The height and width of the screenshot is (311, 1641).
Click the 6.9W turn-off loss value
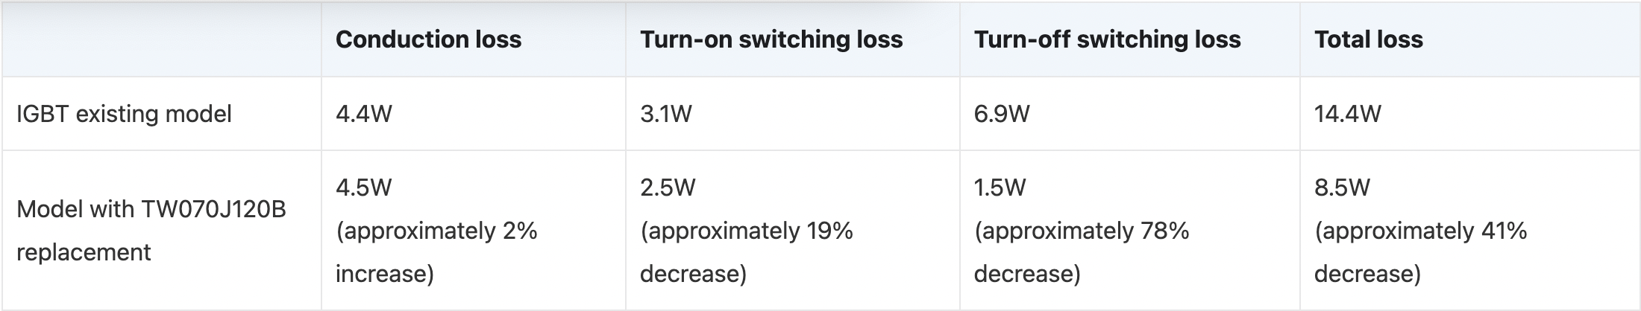pyautogui.click(x=1001, y=114)
